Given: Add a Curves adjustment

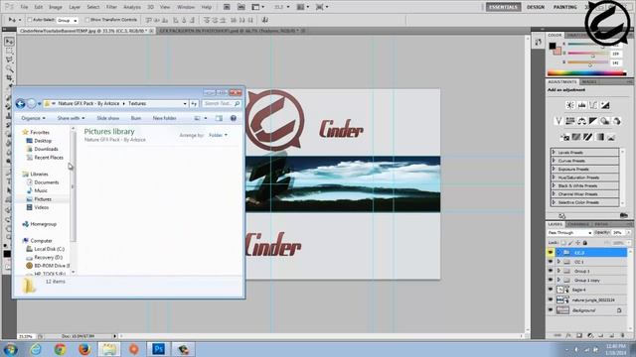Looking at the screenshot, I should coord(593,105).
